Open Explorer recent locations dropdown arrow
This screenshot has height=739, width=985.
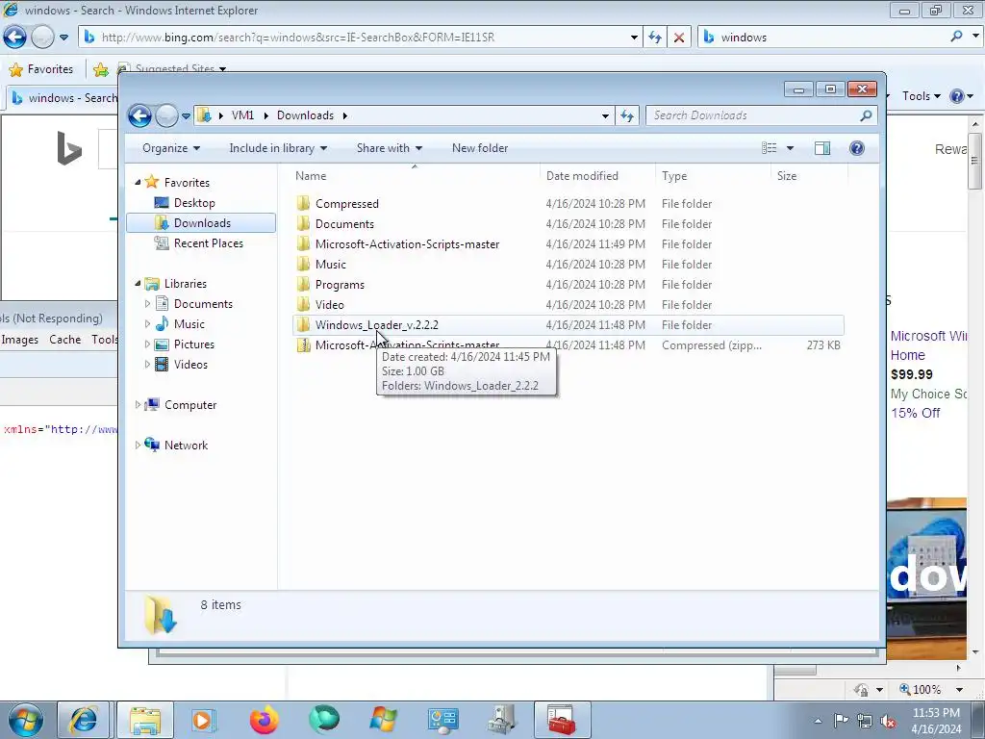click(x=186, y=116)
